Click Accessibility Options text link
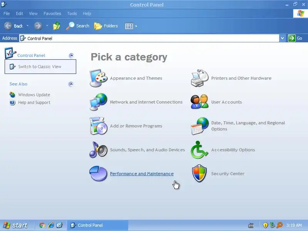 (x=233, y=150)
